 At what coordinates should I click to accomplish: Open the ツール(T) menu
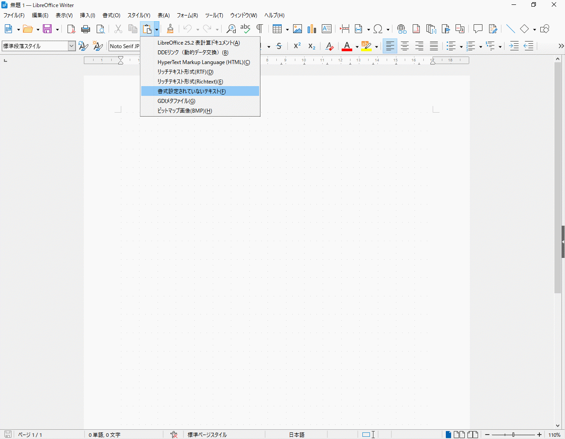pyautogui.click(x=214, y=15)
